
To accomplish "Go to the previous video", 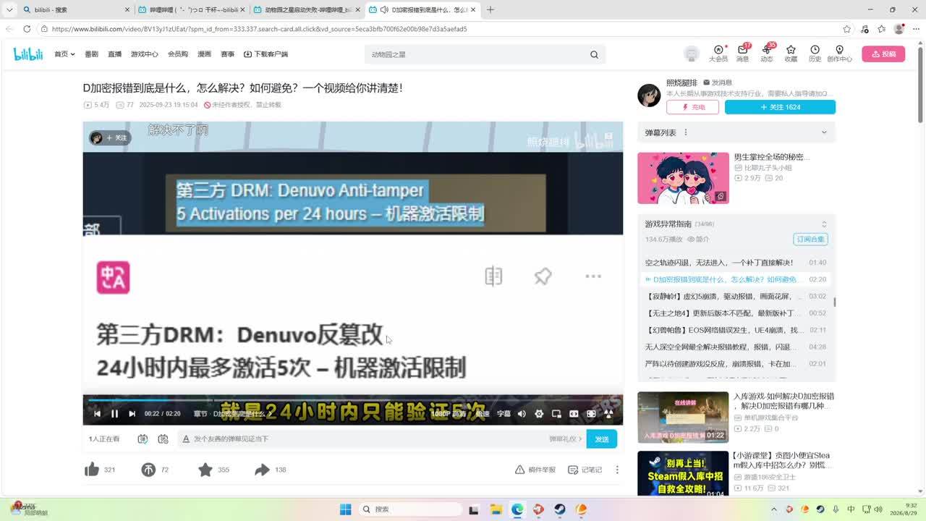I will tap(97, 414).
